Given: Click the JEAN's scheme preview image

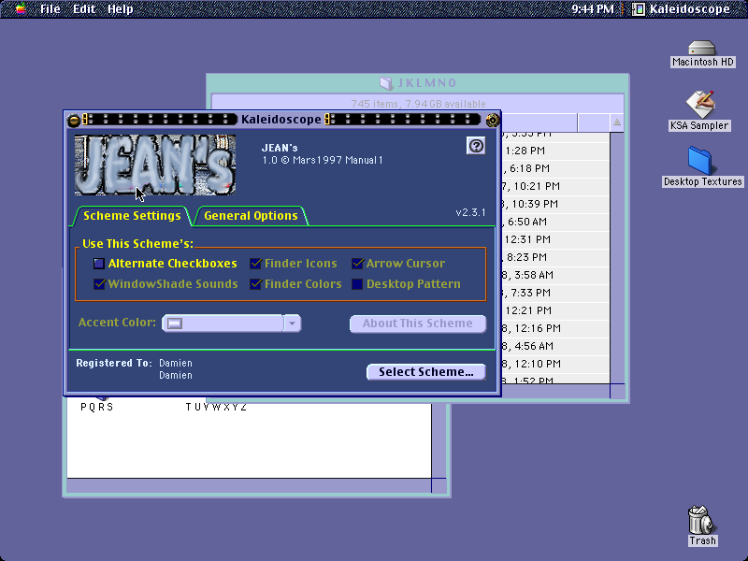Looking at the screenshot, I should 155,165.
